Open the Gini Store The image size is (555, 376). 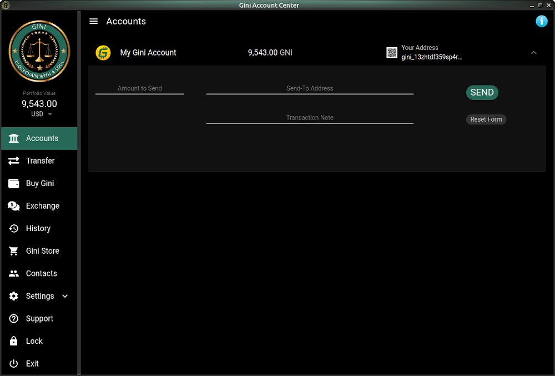[x=39, y=251]
